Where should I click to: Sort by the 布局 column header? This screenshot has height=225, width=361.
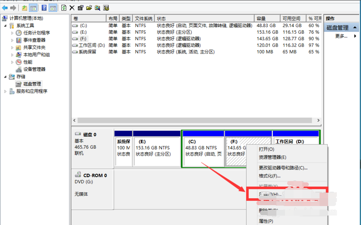[x=113, y=19]
